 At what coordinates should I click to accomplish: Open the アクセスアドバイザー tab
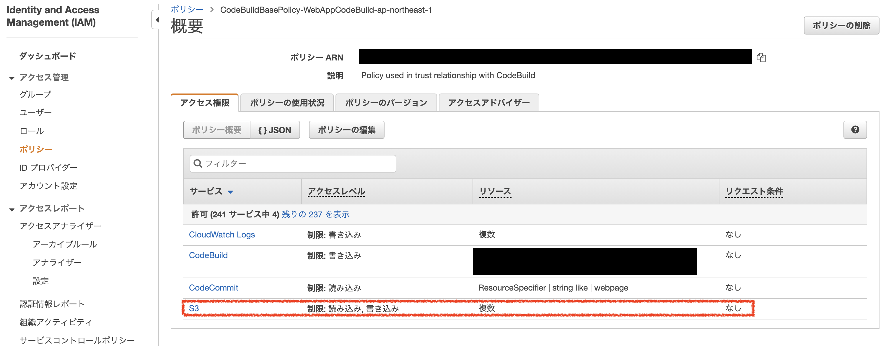point(489,103)
